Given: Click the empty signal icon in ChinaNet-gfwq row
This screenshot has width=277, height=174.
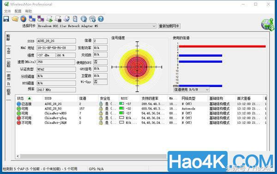Looking at the screenshot, I should [x=121, y=117].
